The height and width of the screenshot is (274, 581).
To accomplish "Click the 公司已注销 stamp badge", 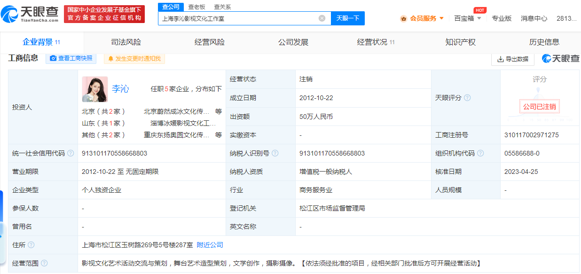I will [x=540, y=107].
